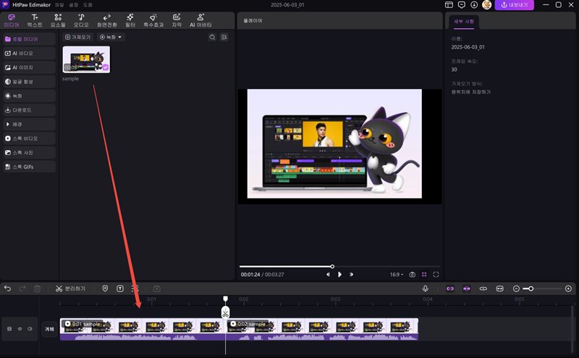Image resolution: width=579 pixels, height=358 pixels.
Task: Toggle the preview grid overlay icon
Action: 424,275
